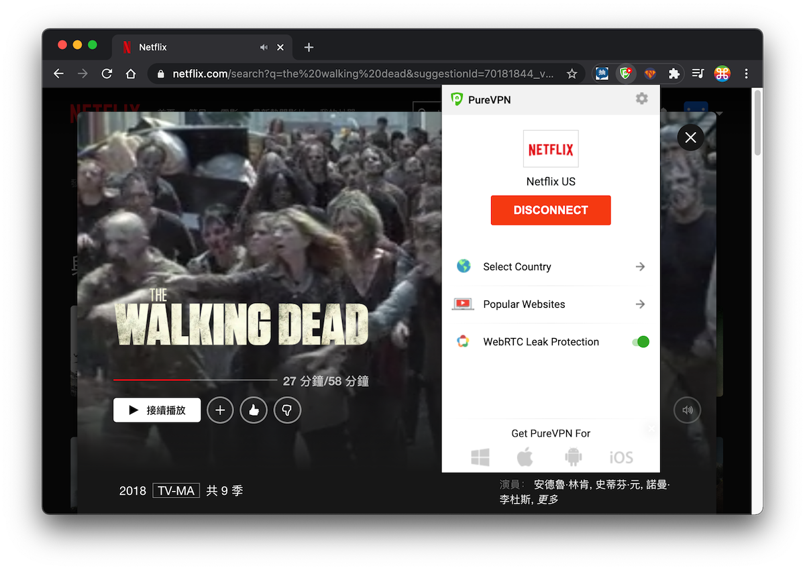Click the "共 9 季" seasons text
Image resolution: width=805 pixels, height=570 pixels.
coord(224,491)
